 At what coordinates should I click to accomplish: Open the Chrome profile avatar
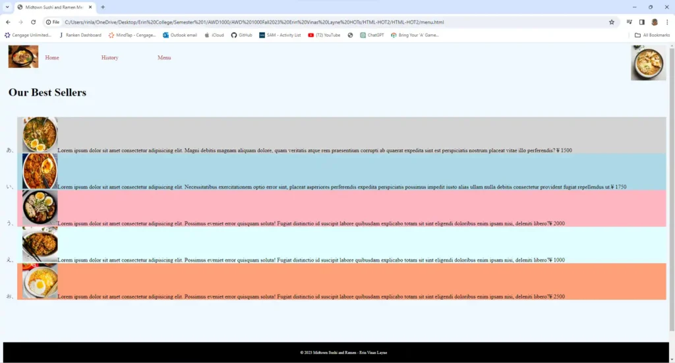click(655, 22)
